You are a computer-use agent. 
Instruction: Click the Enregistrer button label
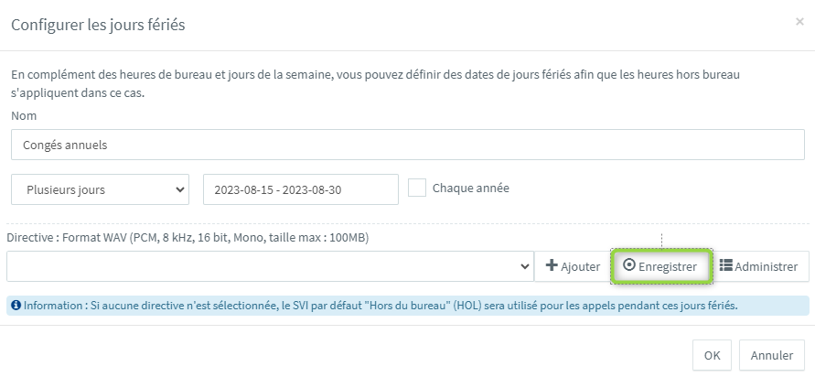click(x=668, y=266)
